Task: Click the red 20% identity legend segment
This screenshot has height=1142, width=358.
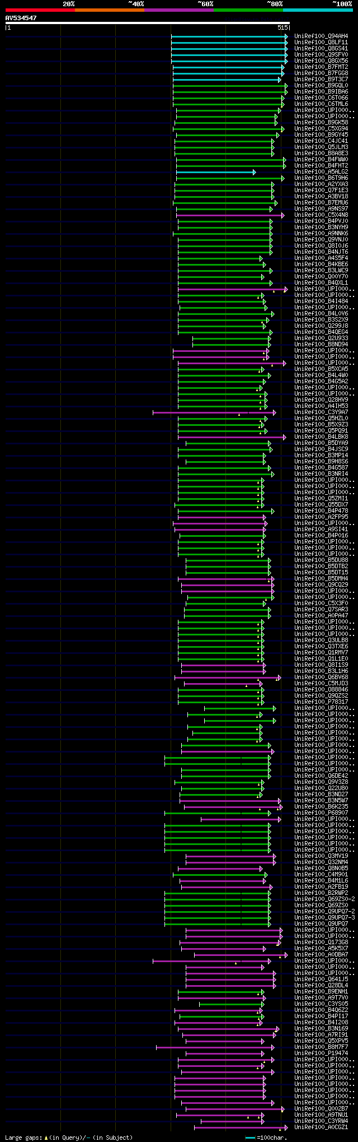Action: click(x=40, y=10)
